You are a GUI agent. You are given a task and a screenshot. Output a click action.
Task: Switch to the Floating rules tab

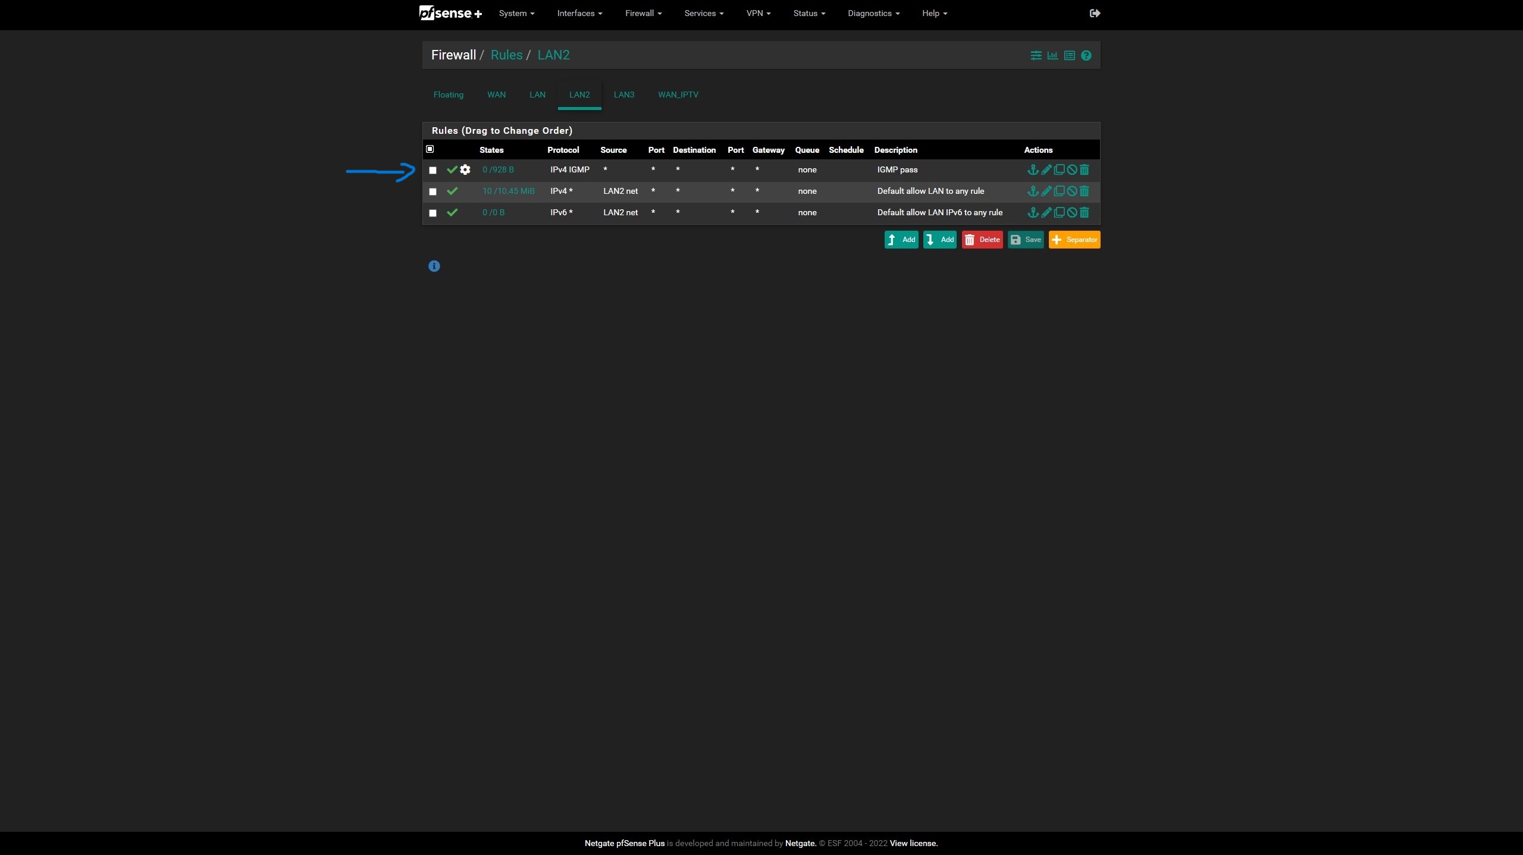click(448, 95)
